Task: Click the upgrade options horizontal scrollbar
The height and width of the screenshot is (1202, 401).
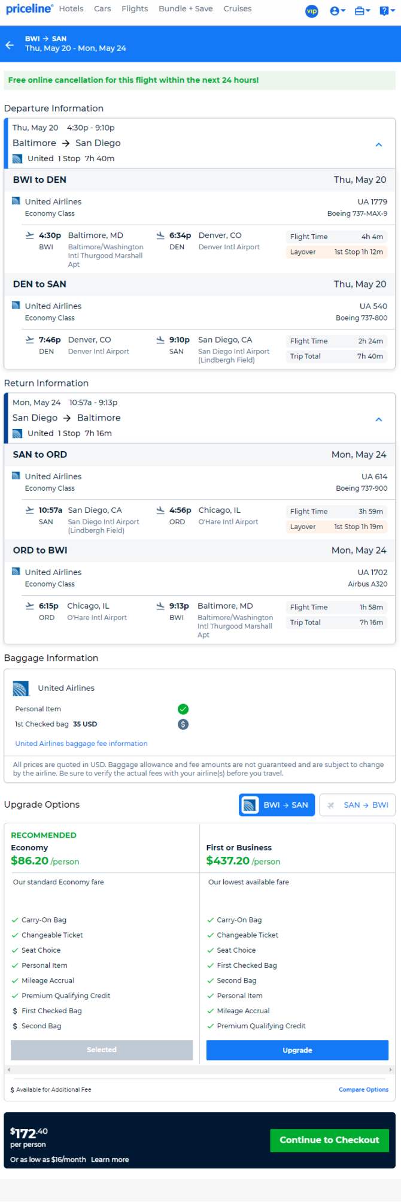Action: point(199,1069)
